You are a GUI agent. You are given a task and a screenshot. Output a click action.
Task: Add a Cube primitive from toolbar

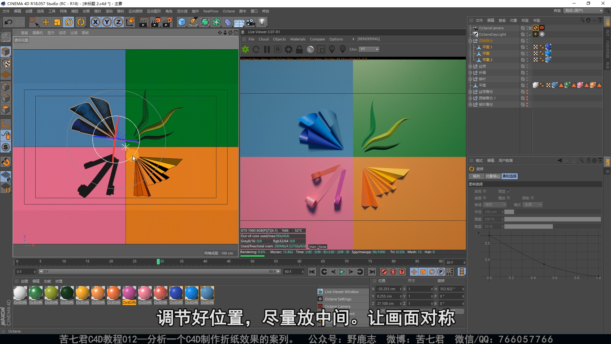coord(182,22)
